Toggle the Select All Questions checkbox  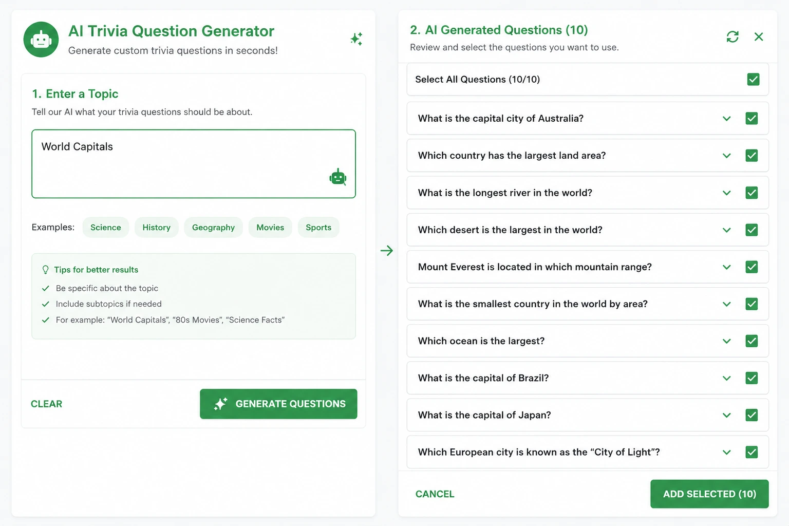[753, 79]
